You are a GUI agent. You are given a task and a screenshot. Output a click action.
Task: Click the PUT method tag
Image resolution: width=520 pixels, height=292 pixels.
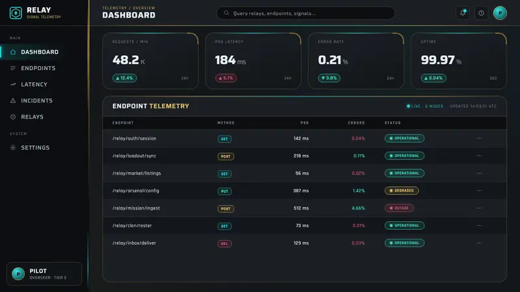(224, 191)
